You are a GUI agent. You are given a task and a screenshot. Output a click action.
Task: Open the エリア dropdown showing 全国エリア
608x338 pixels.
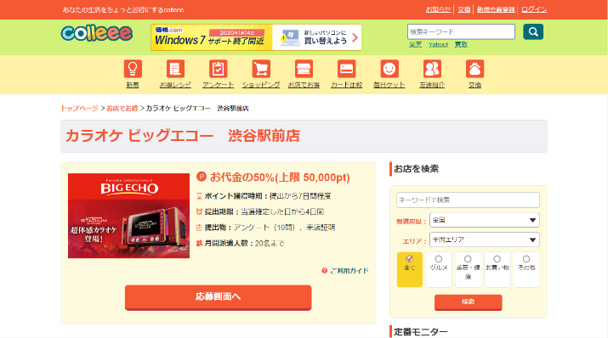click(485, 239)
